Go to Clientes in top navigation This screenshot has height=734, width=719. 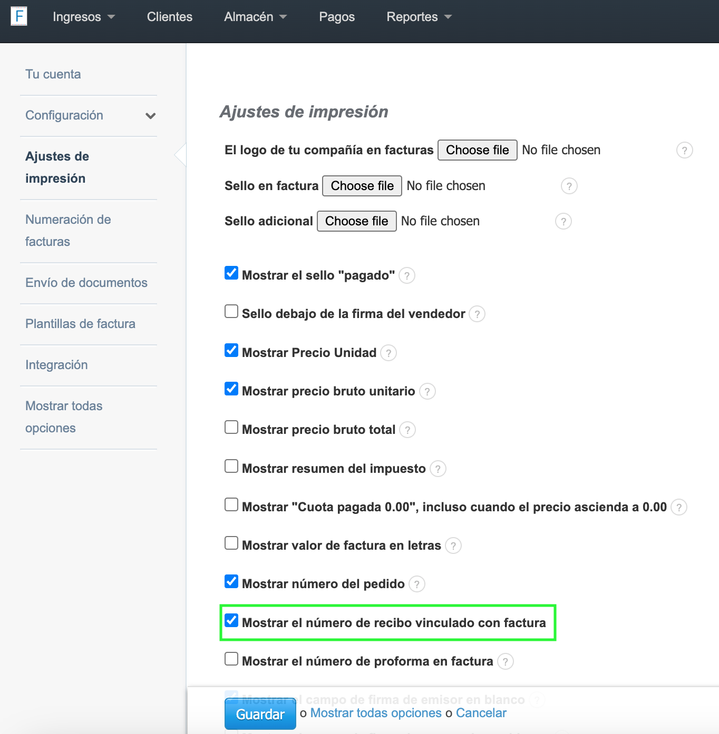point(169,17)
